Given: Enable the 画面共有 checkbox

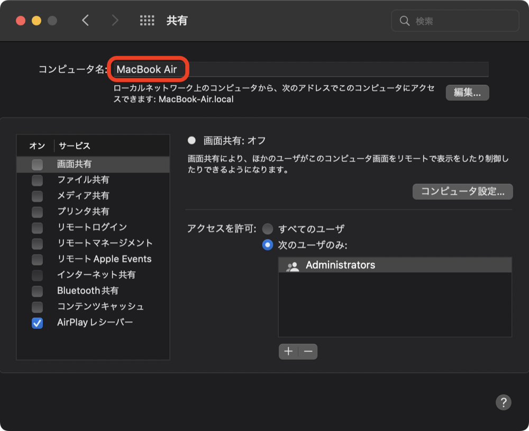Looking at the screenshot, I should [x=37, y=165].
